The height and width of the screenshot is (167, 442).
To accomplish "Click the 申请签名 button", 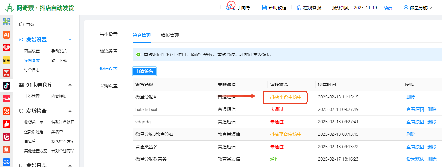I will tap(144, 71).
